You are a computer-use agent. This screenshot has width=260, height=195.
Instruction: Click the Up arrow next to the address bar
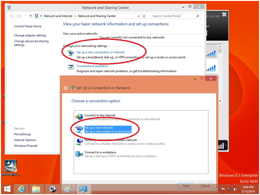tap(30, 16)
